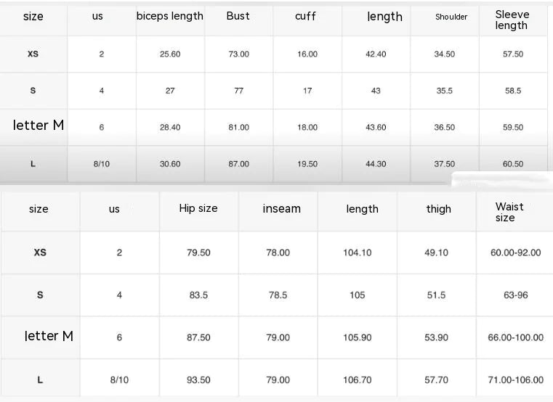Viewport: 553px width, 402px height.
Task: Select the thigh column header
Action: [x=438, y=209]
